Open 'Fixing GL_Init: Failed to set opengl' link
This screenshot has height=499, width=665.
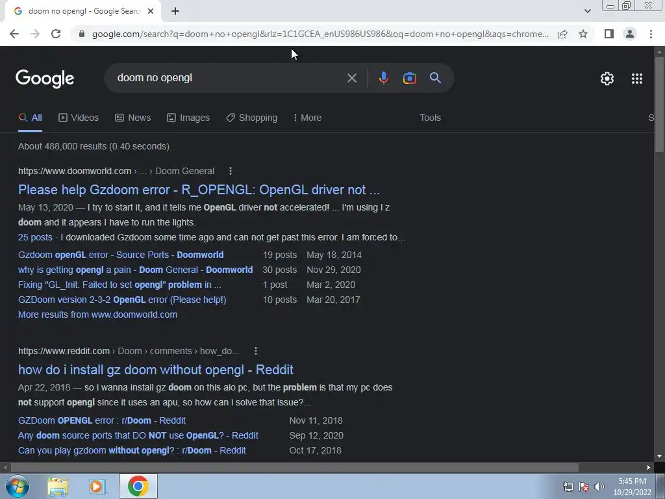pyautogui.click(x=119, y=285)
